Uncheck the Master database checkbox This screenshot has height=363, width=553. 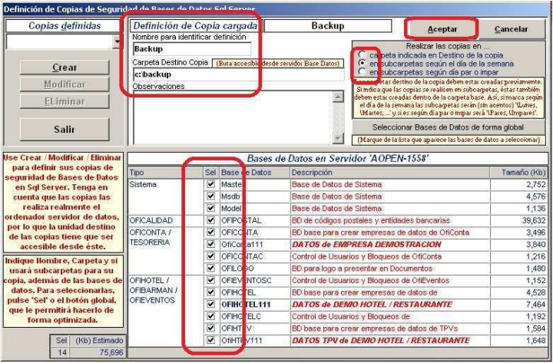pos(211,184)
